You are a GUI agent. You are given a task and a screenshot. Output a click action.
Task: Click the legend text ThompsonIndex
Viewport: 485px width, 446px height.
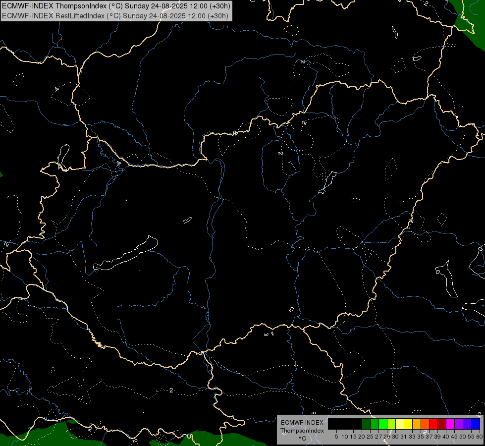tap(302, 431)
